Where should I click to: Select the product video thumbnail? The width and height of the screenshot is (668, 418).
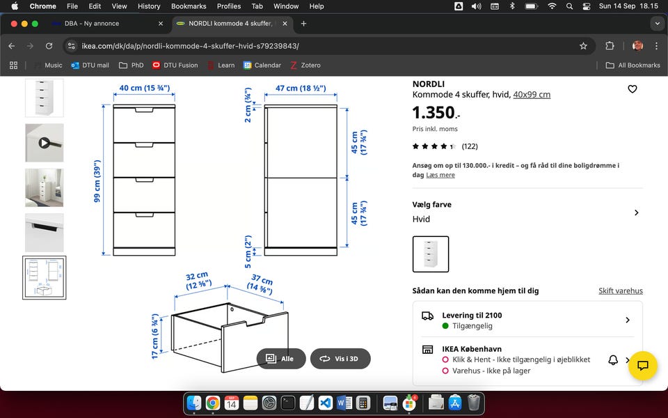coord(45,143)
